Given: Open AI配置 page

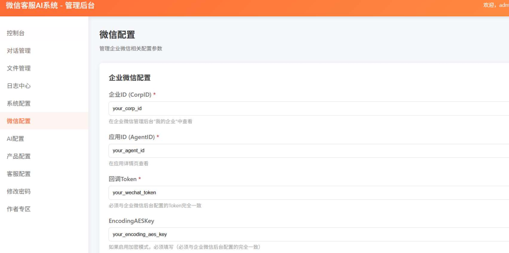Looking at the screenshot, I should coord(44,138).
